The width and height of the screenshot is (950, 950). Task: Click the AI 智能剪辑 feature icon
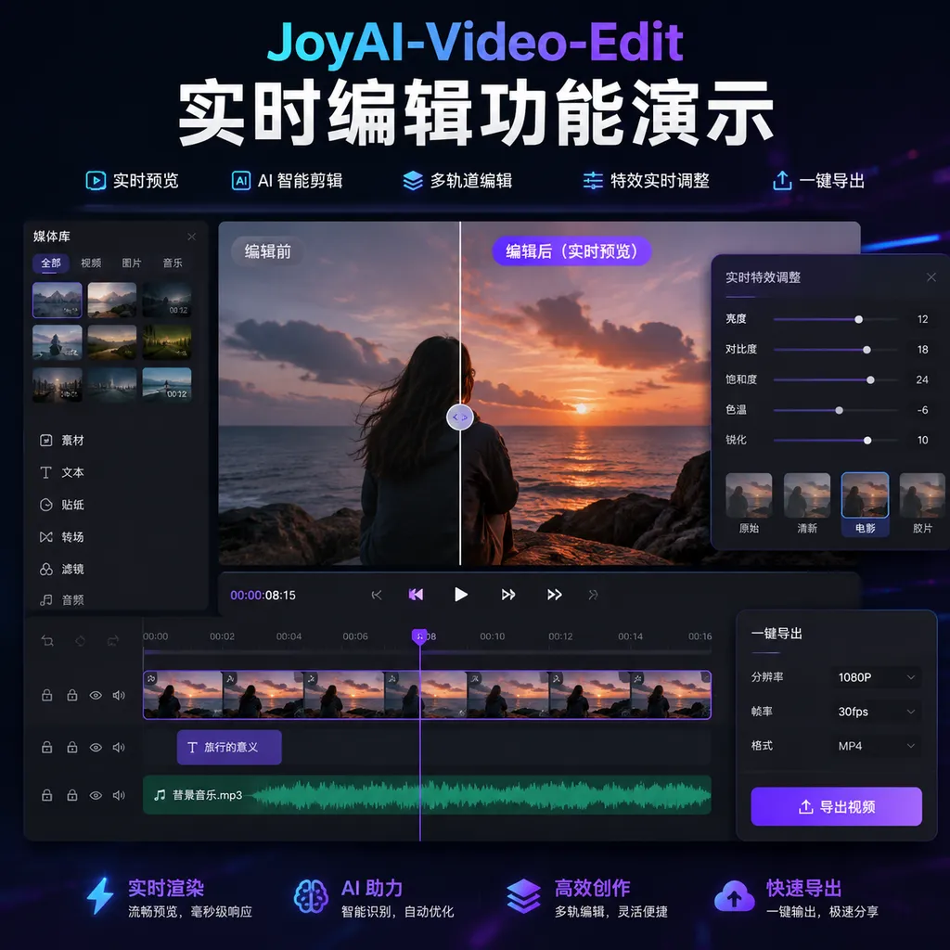tap(241, 181)
